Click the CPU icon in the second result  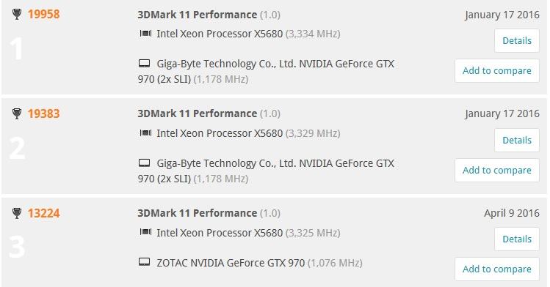pyautogui.click(x=145, y=133)
